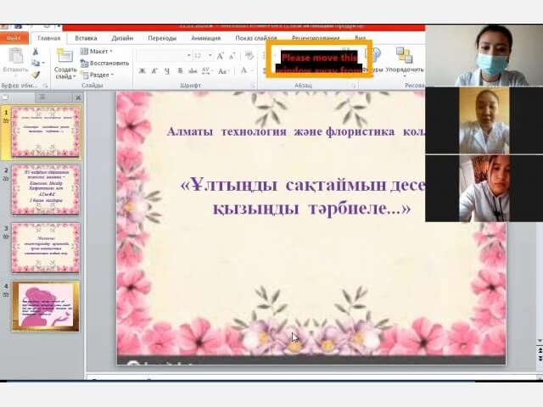Screen dimensions: 543x407
Task: Switch to the Дизайн tab
Action: [x=122, y=38]
